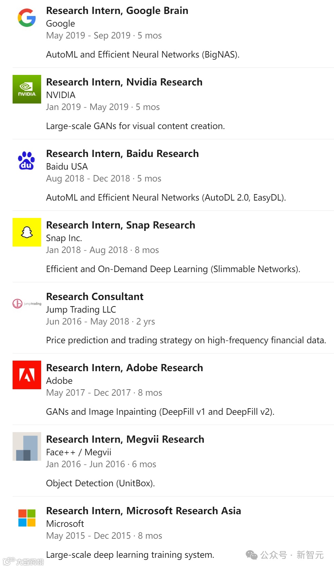Select the Jump Trading logo

[27, 303]
